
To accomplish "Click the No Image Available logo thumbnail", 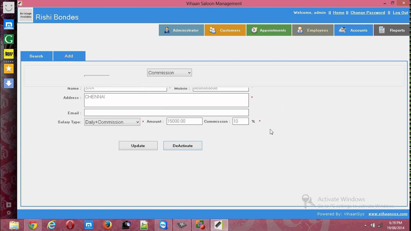I will click(x=26, y=15).
